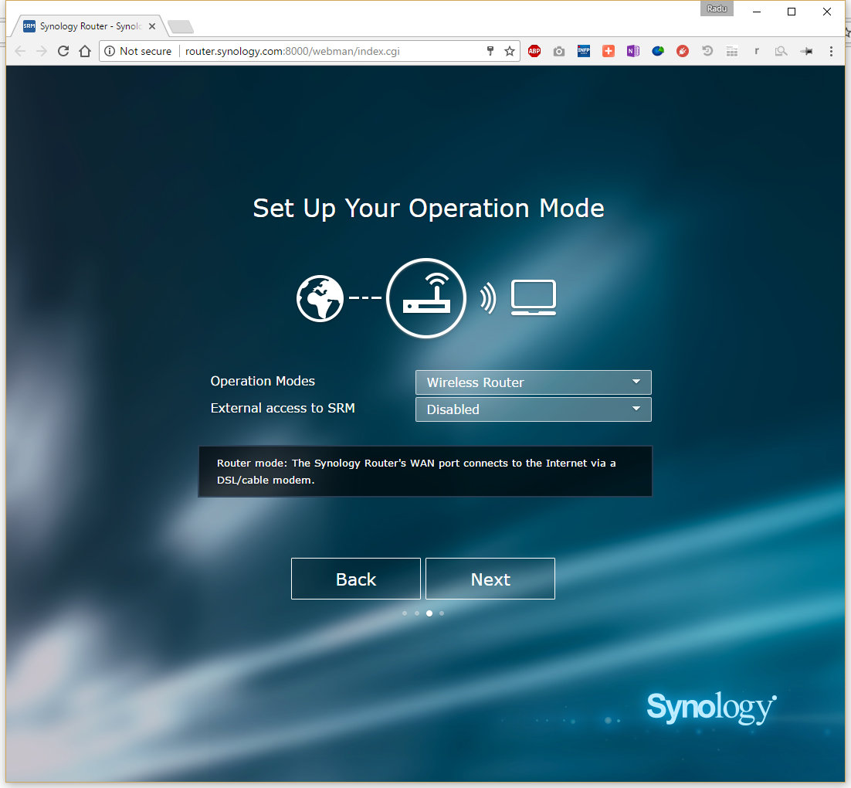Image resolution: width=851 pixels, height=788 pixels.
Task: Expand the Operation Modes dropdown
Action: [x=533, y=382]
